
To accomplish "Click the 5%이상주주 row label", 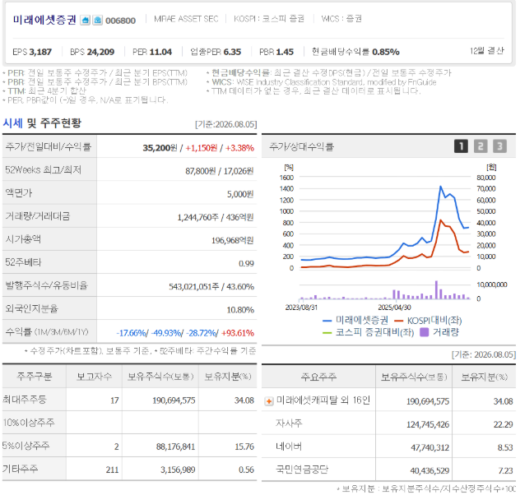I will [26, 446].
